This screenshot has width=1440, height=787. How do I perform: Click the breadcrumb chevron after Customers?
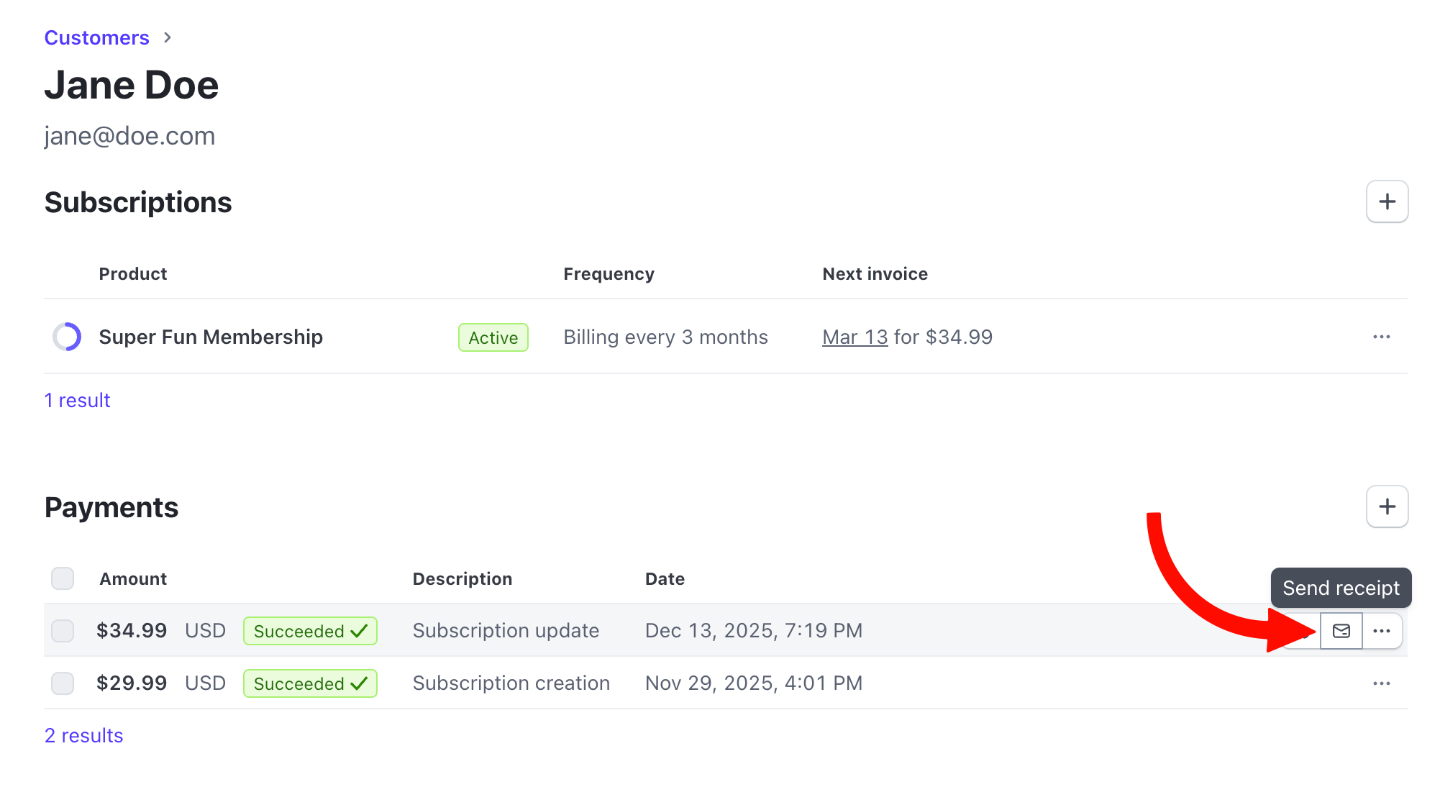coord(168,37)
